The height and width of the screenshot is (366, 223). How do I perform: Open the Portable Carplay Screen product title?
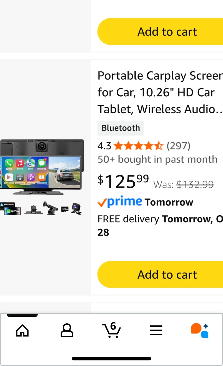point(160,92)
